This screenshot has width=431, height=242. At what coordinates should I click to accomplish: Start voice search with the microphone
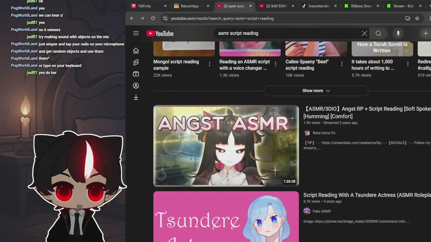pos(398,33)
